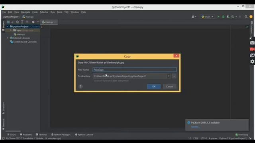The image size is (255, 143).
Task: Open the main run configuration dropdown
Action: coord(207,17)
